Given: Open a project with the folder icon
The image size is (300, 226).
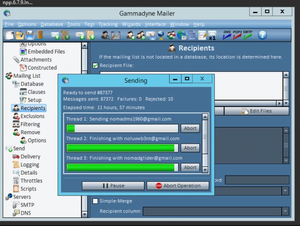Looking at the screenshot, I should 20,35.
